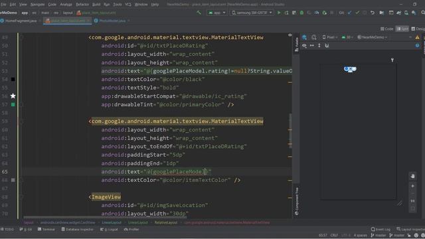
Task: Click the RelativeLayout breadcrumb
Action: click(165, 222)
